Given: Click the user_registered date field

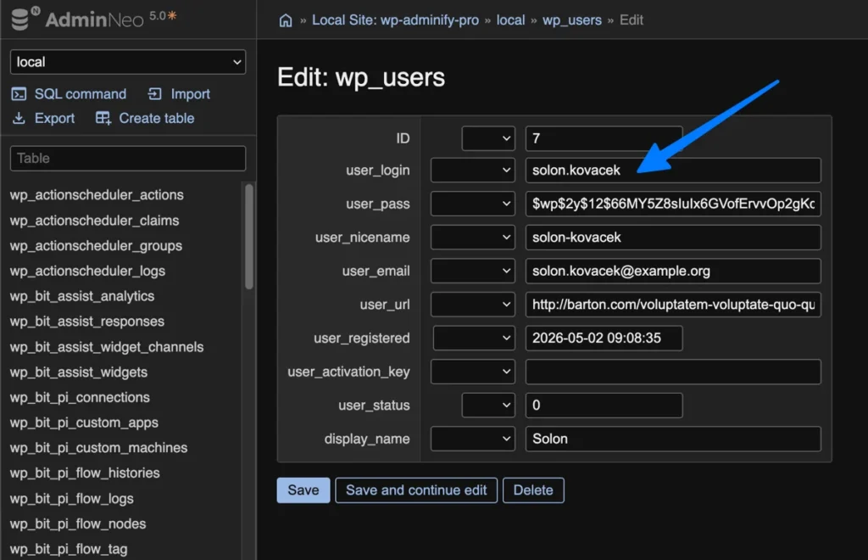Looking at the screenshot, I should click(604, 338).
